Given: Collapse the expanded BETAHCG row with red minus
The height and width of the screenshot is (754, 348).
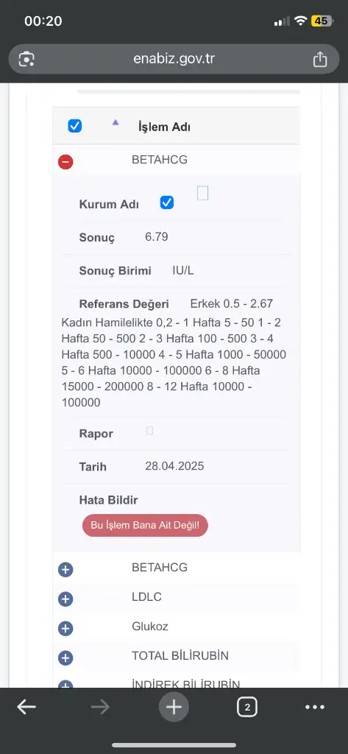Looking at the screenshot, I should coord(65,162).
